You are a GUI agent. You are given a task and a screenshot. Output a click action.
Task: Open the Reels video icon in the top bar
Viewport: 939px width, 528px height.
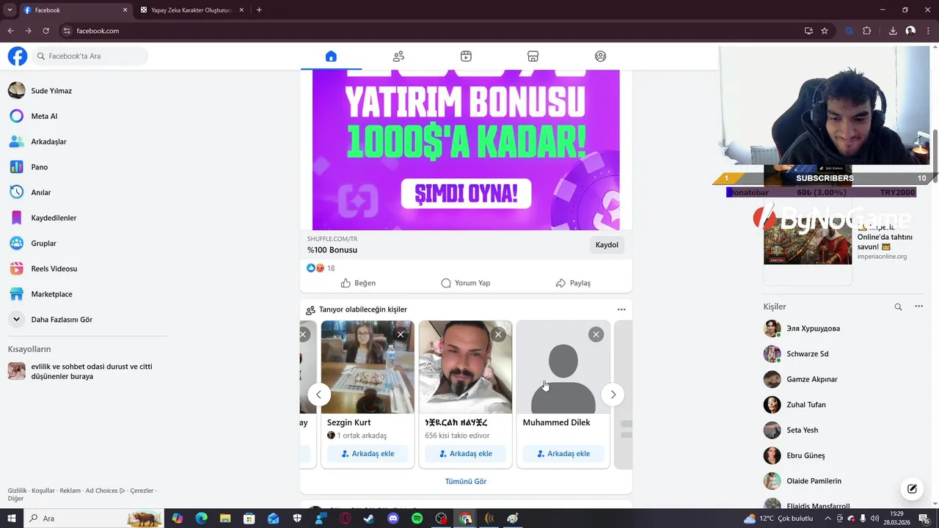pos(466,56)
